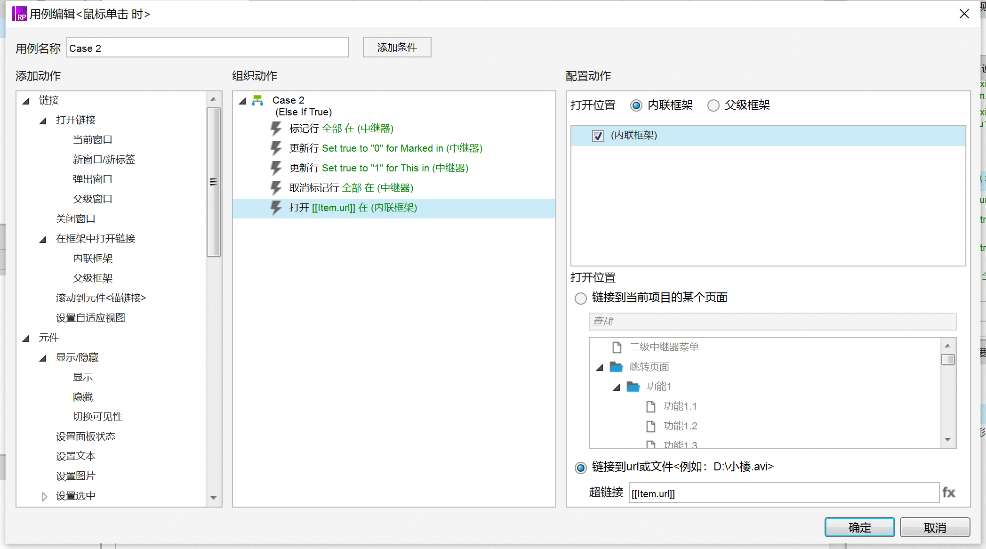Click the fx formula button beside hyperlink field
This screenshot has height=549, width=986.
tap(949, 493)
